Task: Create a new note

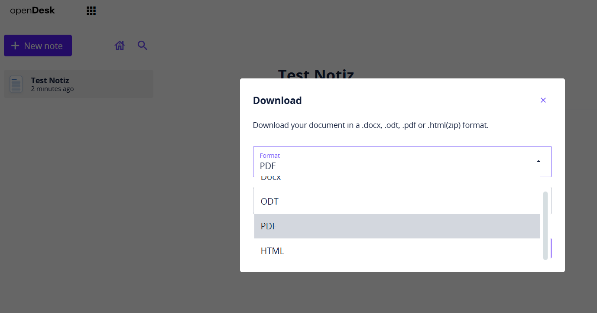Action: click(x=38, y=45)
